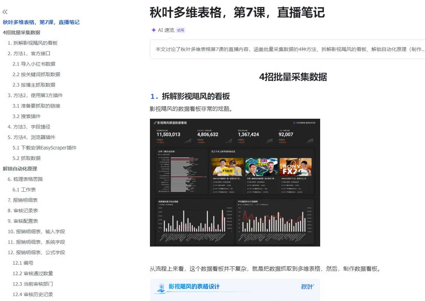425x301 pixels.
Task: Go to outline item 拆解影视飓风的看板
Action: [33, 43]
